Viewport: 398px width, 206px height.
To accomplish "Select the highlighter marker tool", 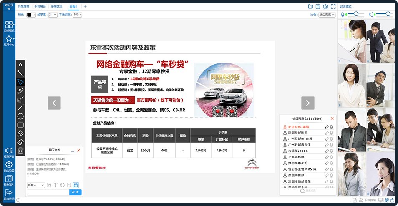I will click(20, 133).
